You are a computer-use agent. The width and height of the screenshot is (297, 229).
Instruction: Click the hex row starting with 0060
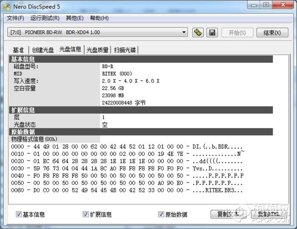(127, 190)
